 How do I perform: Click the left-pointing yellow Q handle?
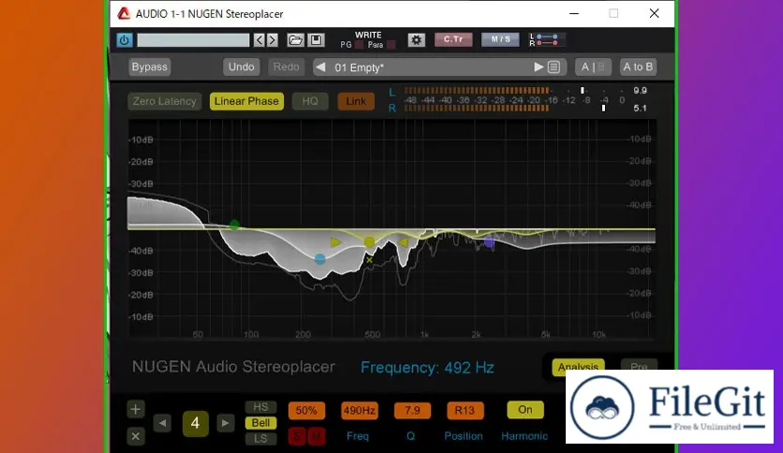click(403, 242)
